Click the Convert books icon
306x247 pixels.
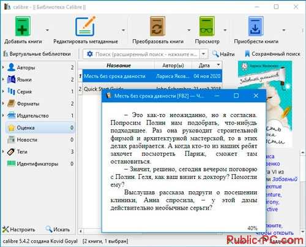(157, 26)
